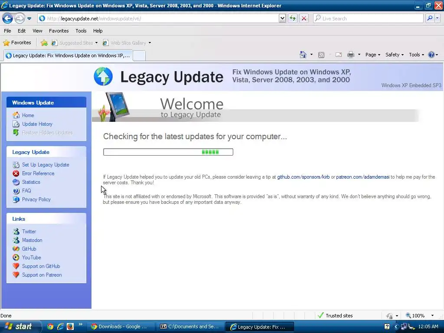Select the Legacy Update browser tab
The height and width of the screenshot is (333, 444).
(68, 55)
